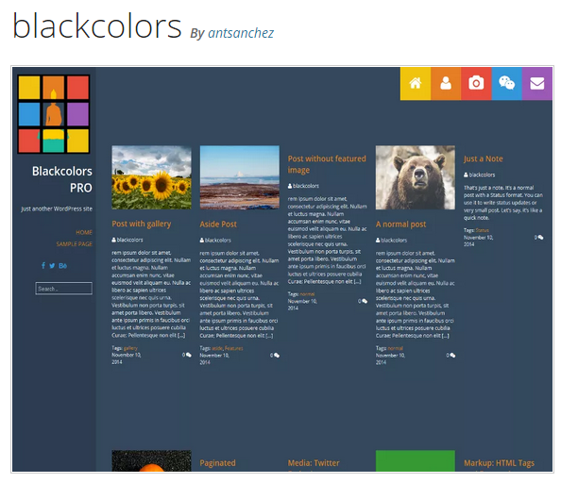The width and height of the screenshot is (561, 483).
Task: Open the sunflower field thumbnail
Action: point(151,177)
